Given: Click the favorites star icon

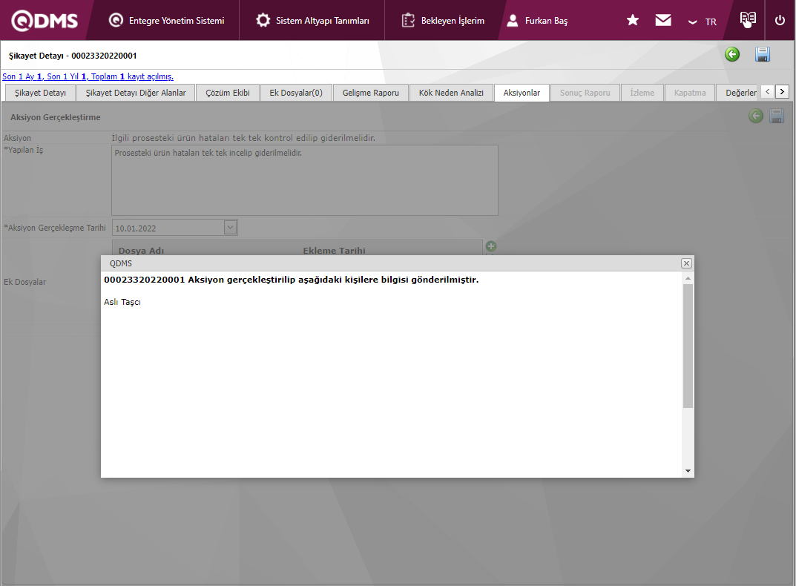Looking at the screenshot, I should pos(633,20).
